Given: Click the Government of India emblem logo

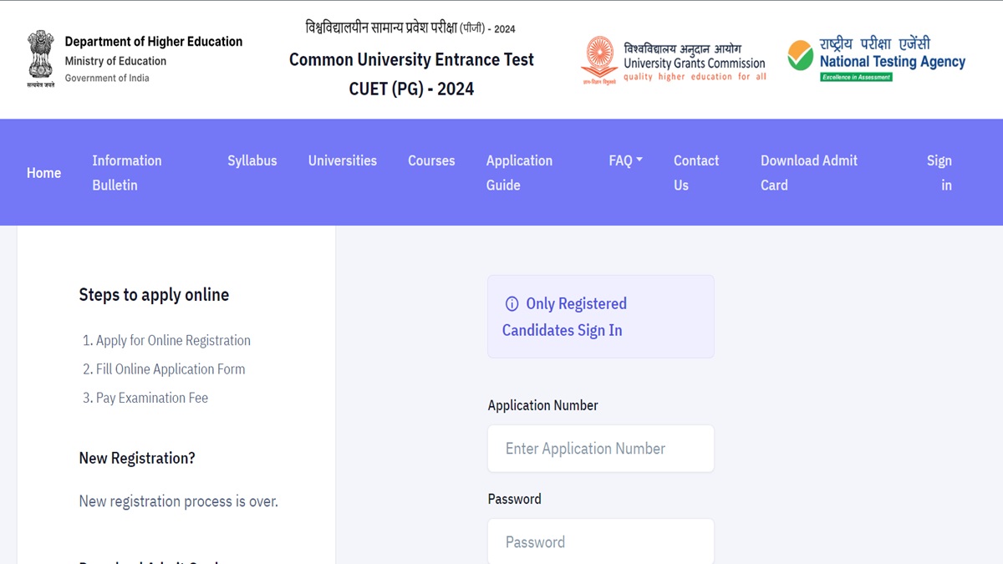Looking at the screenshot, I should (40, 59).
